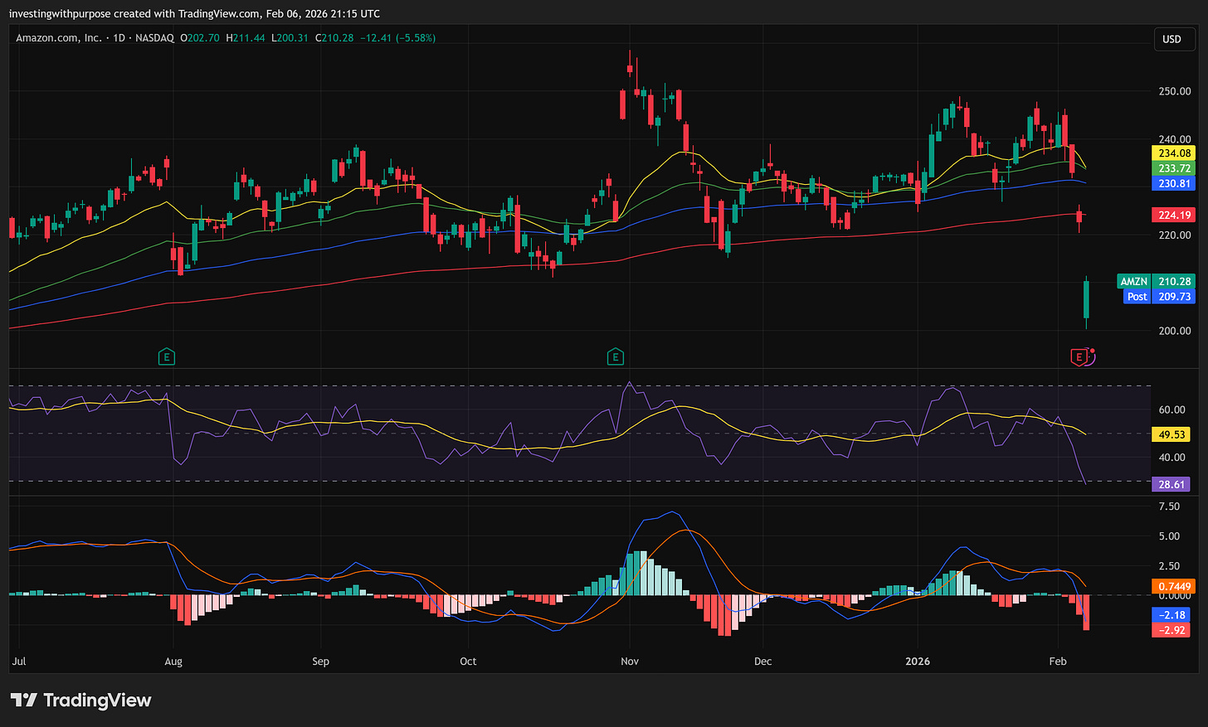The image size is (1208, 727).
Task: Click the open value O202.70
Action: pyautogui.click(x=200, y=38)
